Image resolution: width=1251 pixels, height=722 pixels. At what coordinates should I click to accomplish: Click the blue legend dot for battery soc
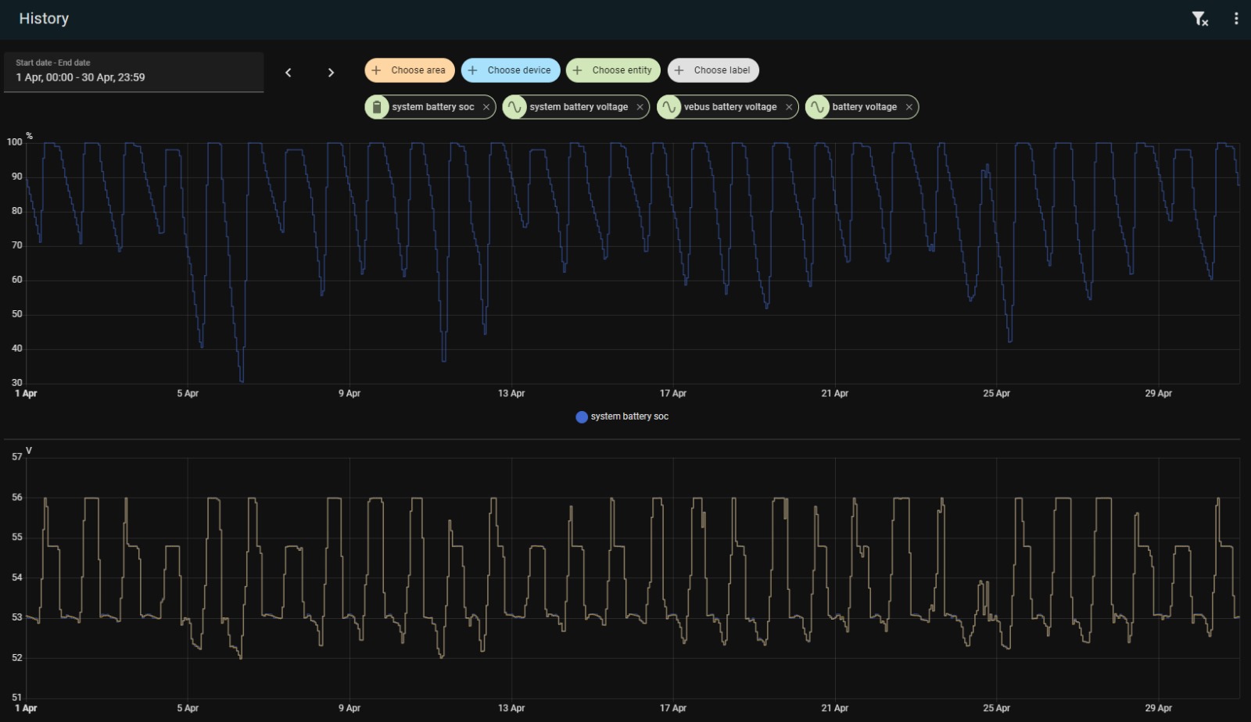(582, 417)
